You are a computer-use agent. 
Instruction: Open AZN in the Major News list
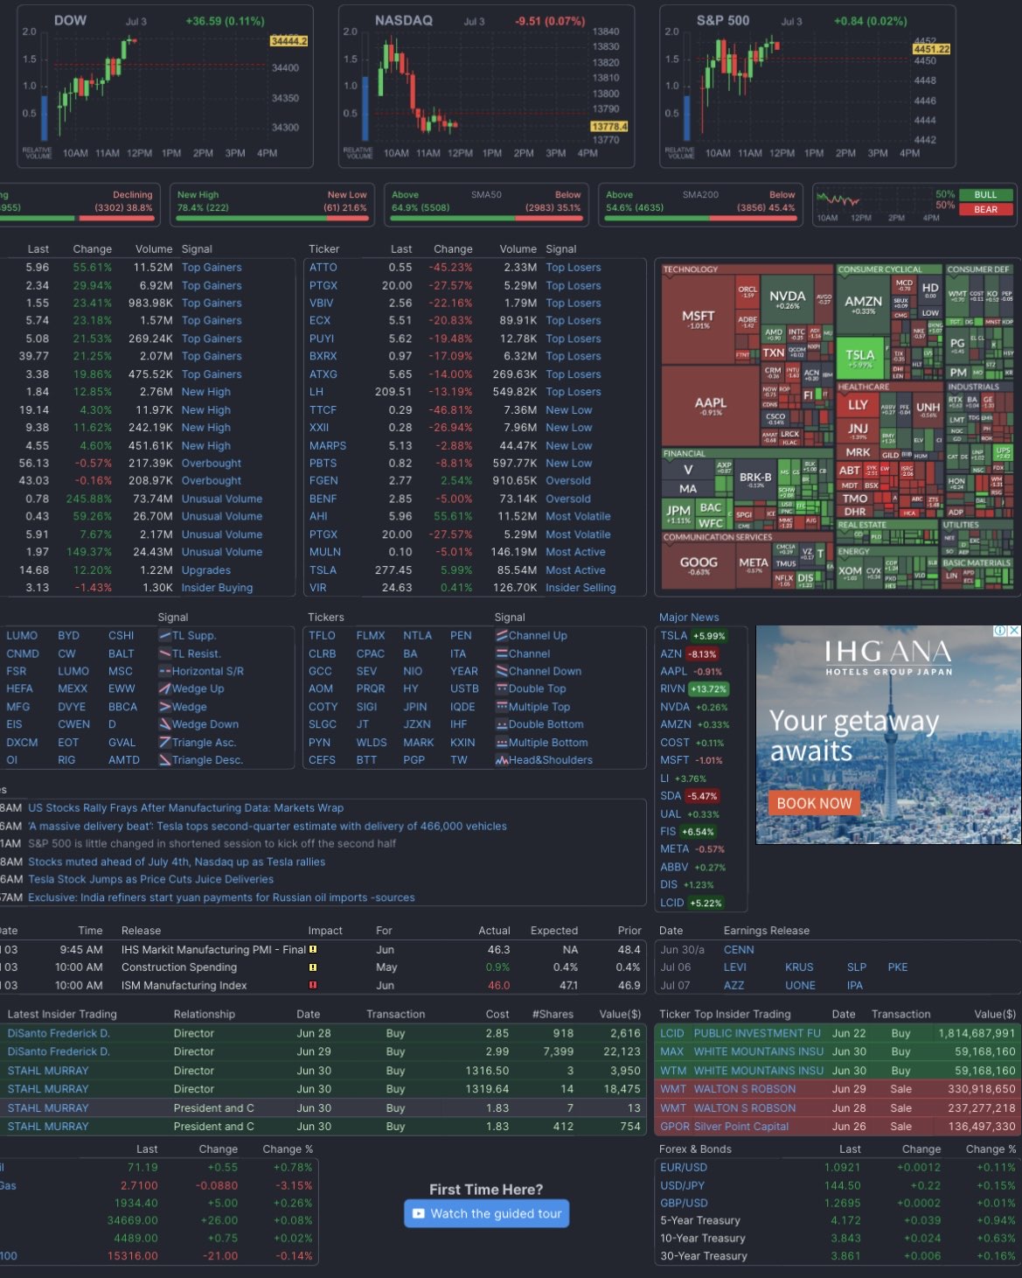click(671, 653)
